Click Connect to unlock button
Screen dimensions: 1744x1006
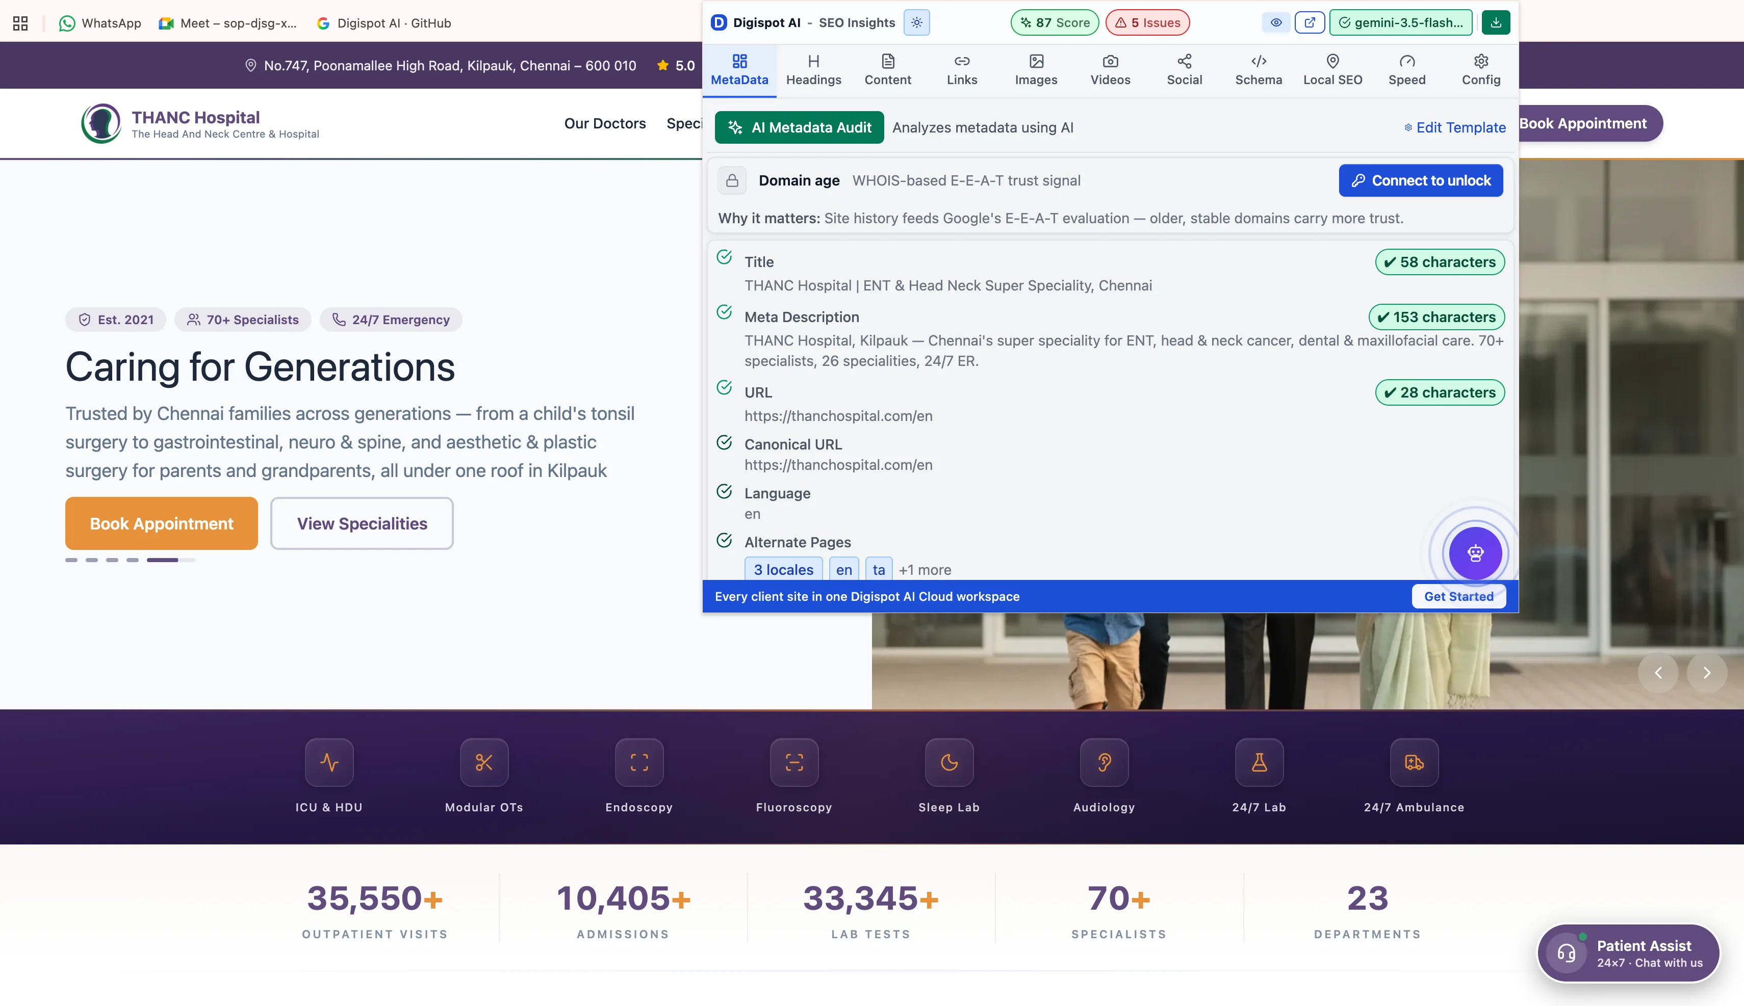point(1421,181)
